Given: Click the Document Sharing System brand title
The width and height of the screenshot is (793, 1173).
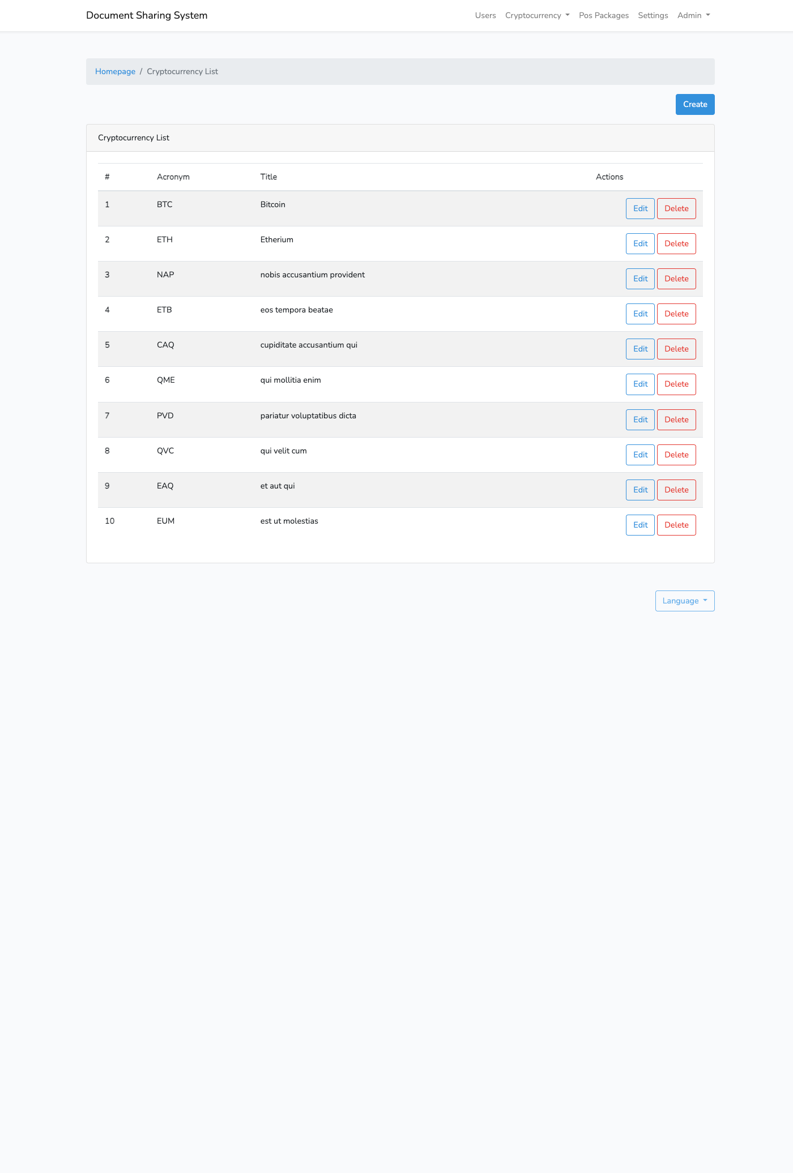Looking at the screenshot, I should coord(147,15).
